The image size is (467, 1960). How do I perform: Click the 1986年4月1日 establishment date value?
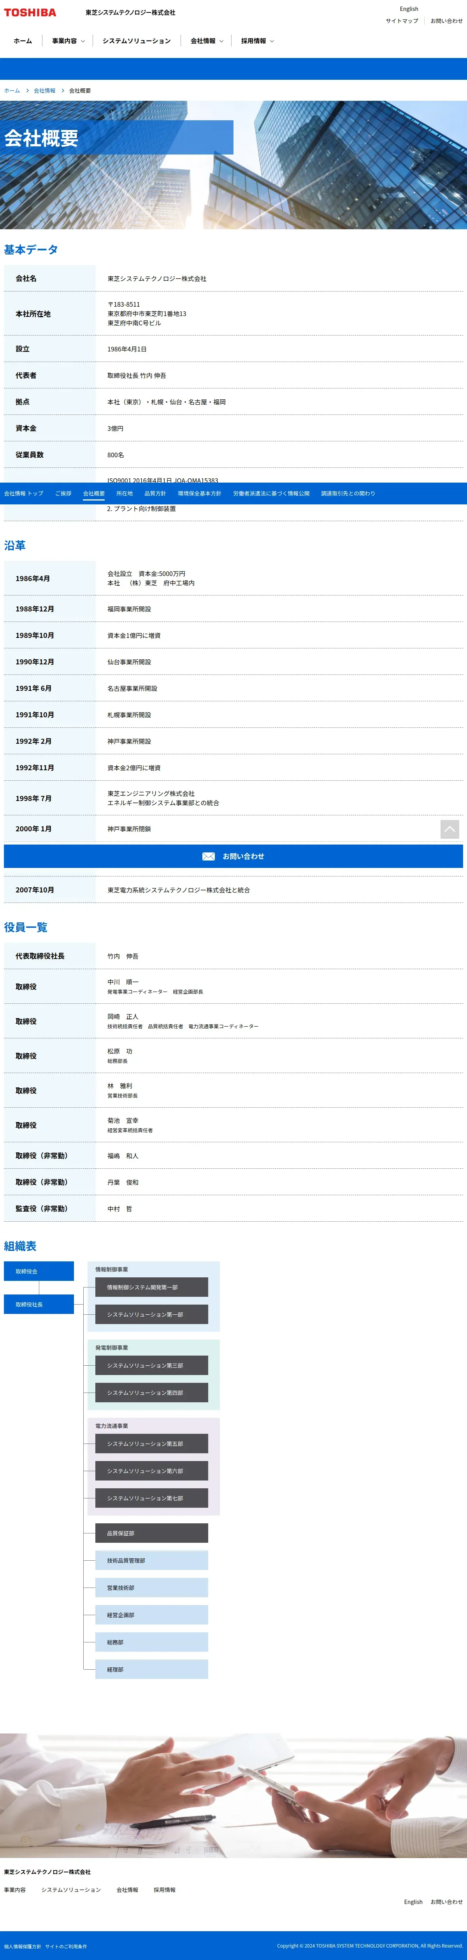(x=127, y=349)
